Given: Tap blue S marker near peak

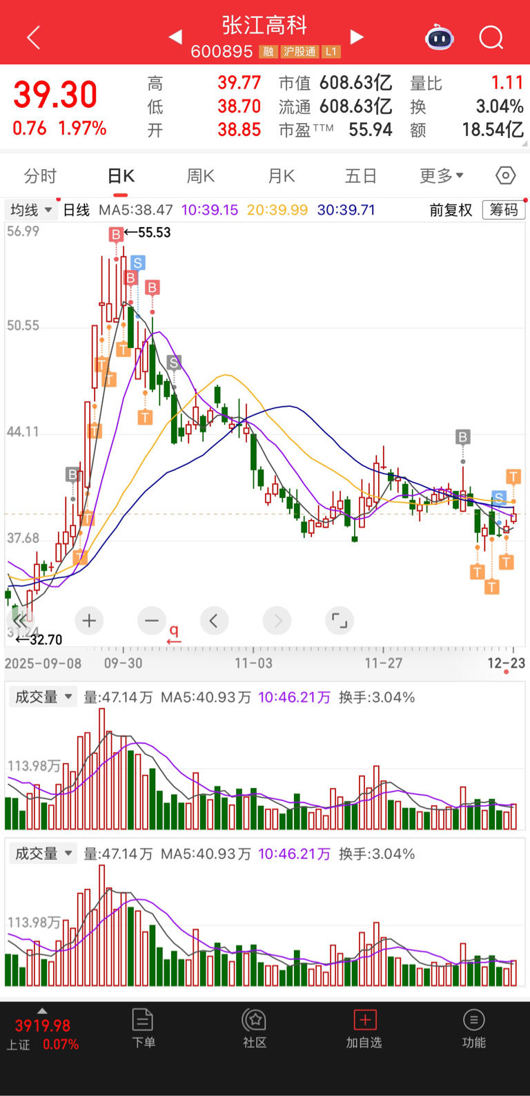Looking at the screenshot, I should [x=137, y=263].
